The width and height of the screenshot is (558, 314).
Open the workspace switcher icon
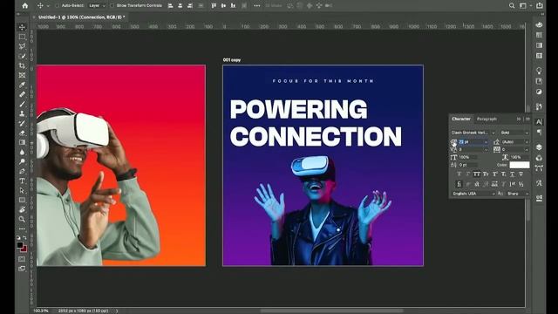click(x=523, y=6)
